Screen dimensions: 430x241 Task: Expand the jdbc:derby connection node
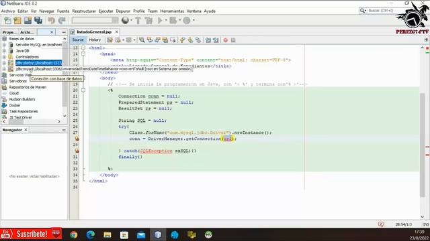(x=5, y=63)
